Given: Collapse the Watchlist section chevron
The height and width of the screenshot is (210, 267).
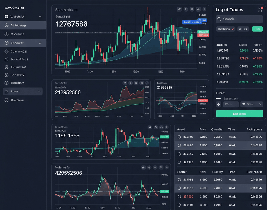Looking at the screenshot, I should pos(40,17).
